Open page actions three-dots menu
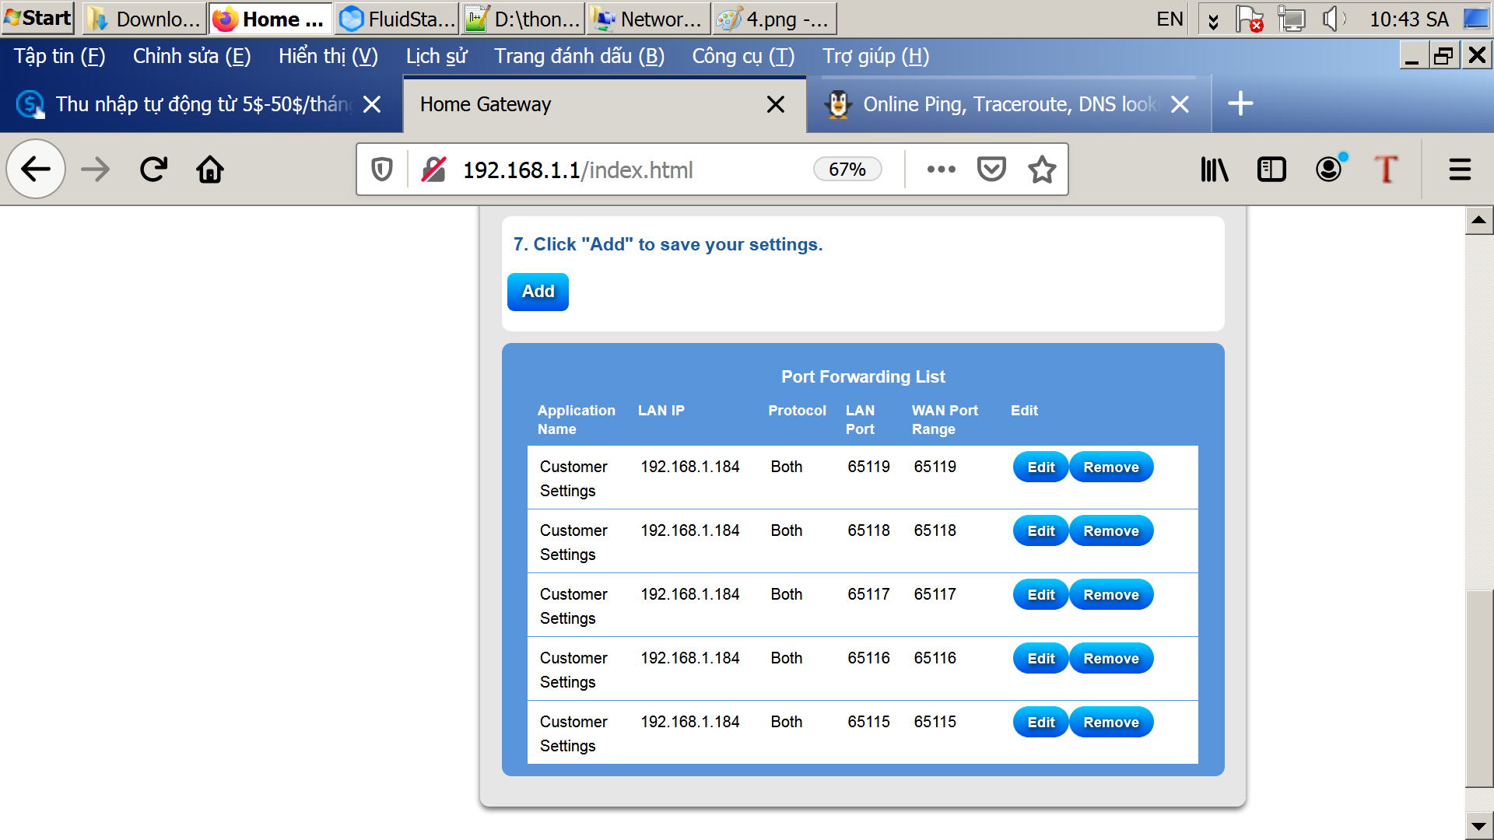Image resolution: width=1494 pixels, height=840 pixels. pyautogui.click(x=941, y=169)
